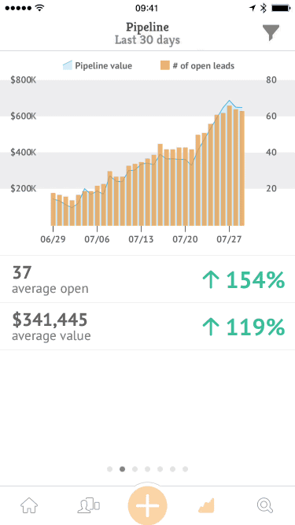
Task: Go to the Home tab icon
Action: pyautogui.click(x=29, y=505)
